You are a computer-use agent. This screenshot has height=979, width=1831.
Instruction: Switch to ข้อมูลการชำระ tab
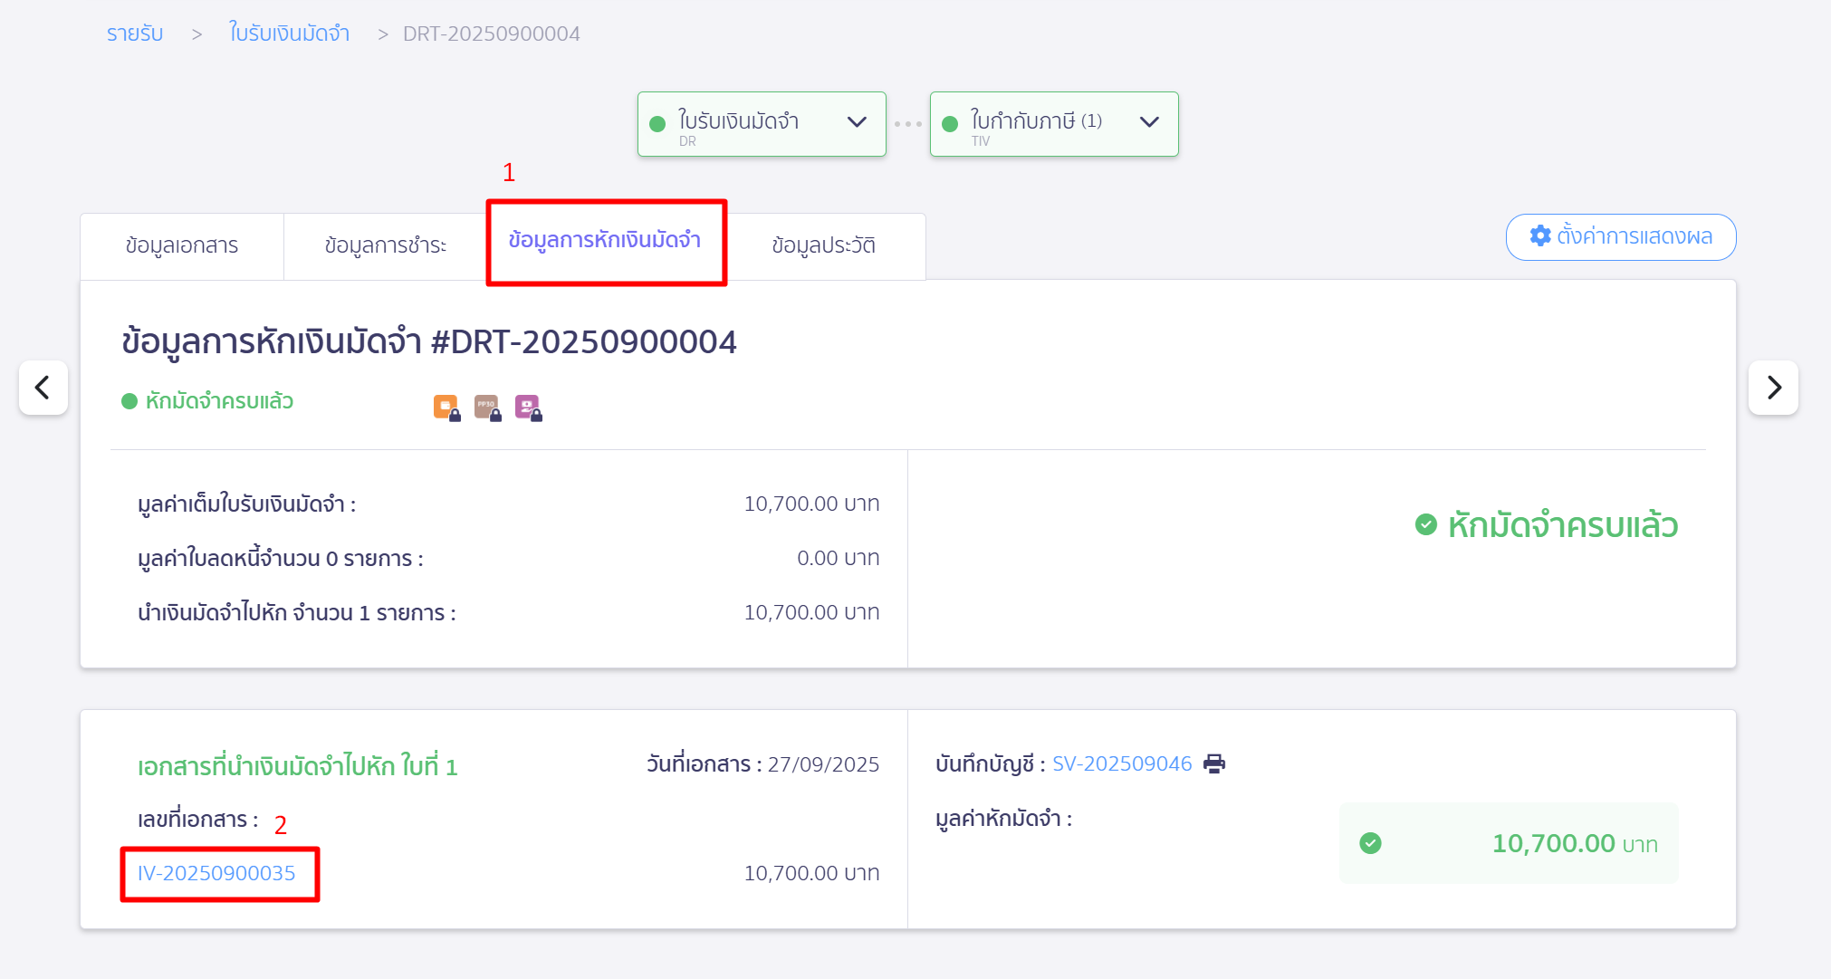(x=385, y=245)
